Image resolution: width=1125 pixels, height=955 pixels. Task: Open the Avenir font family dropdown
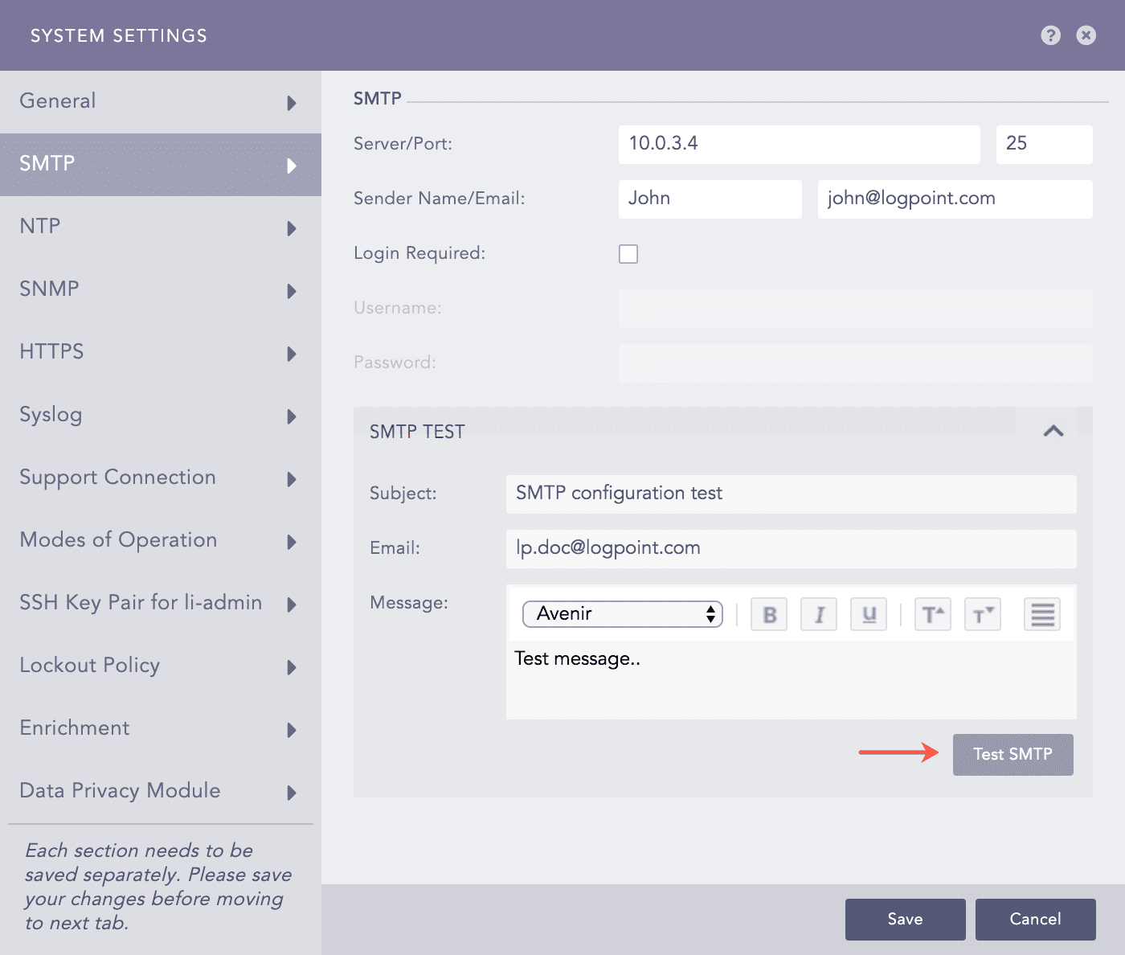pos(622,614)
